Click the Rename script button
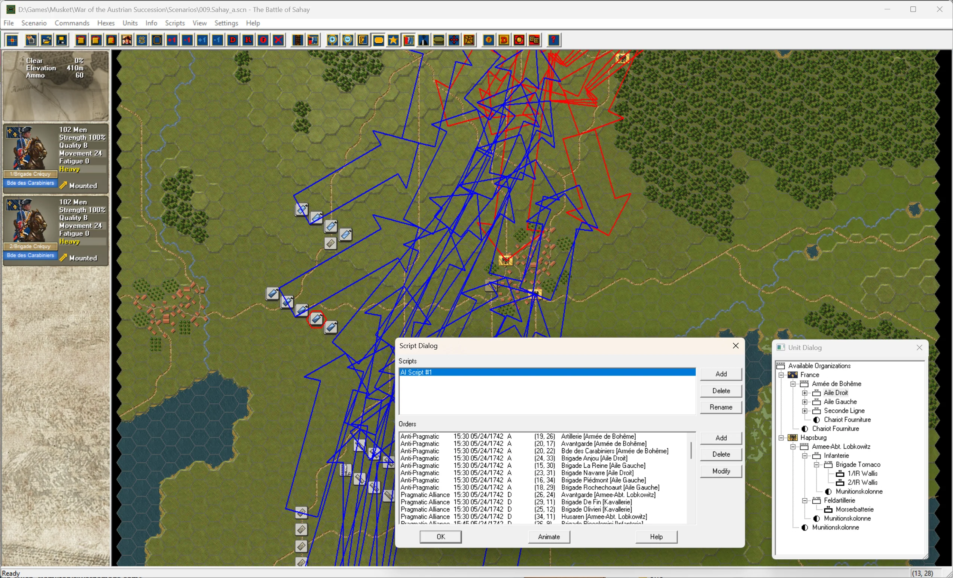The width and height of the screenshot is (953, 578). 721,407
